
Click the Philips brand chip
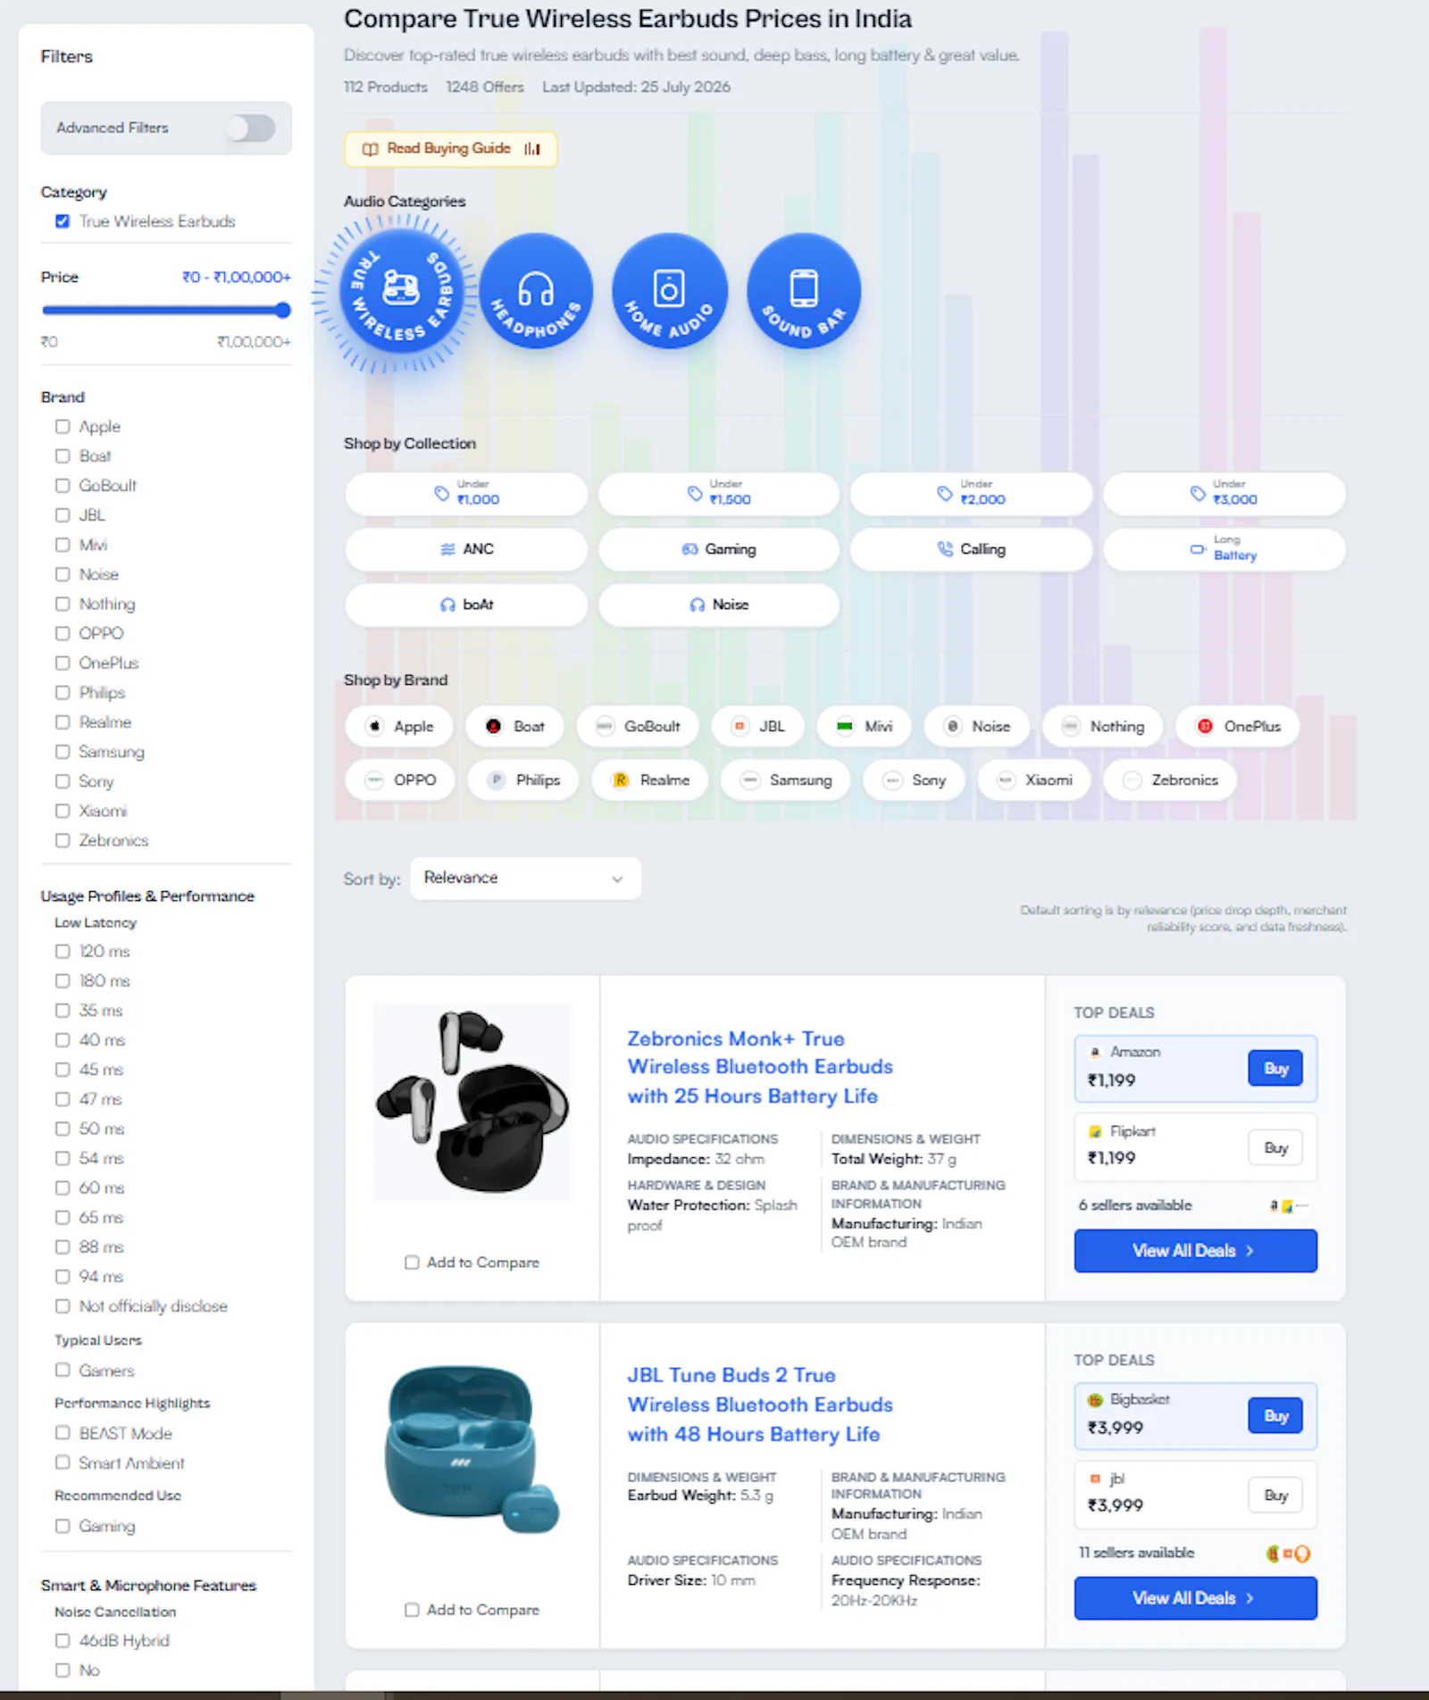523,779
